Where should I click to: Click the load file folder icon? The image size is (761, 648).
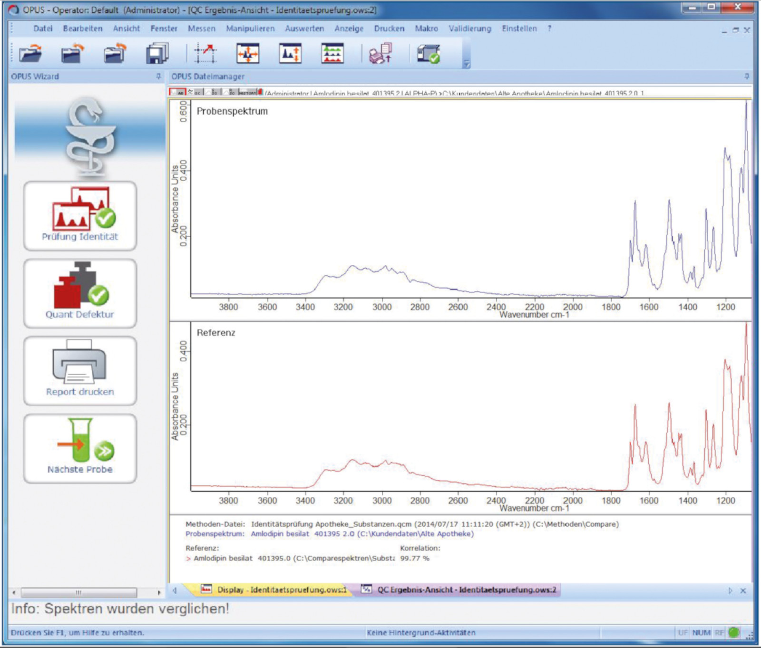pos(30,53)
